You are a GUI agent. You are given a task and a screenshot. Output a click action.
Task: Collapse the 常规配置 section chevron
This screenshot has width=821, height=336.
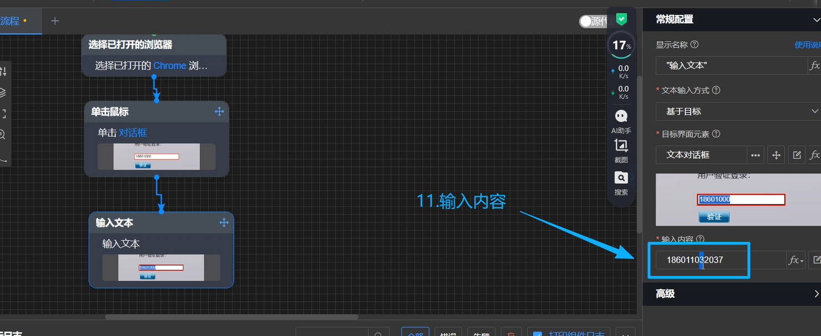[x=816, y=19]
